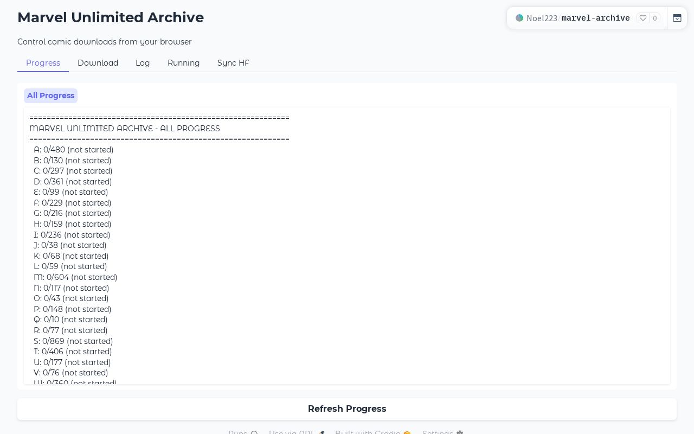694x434 pixels.
Task: Click the row 'N: 0/117 (not started)'
Action: [x=71, y=288]
